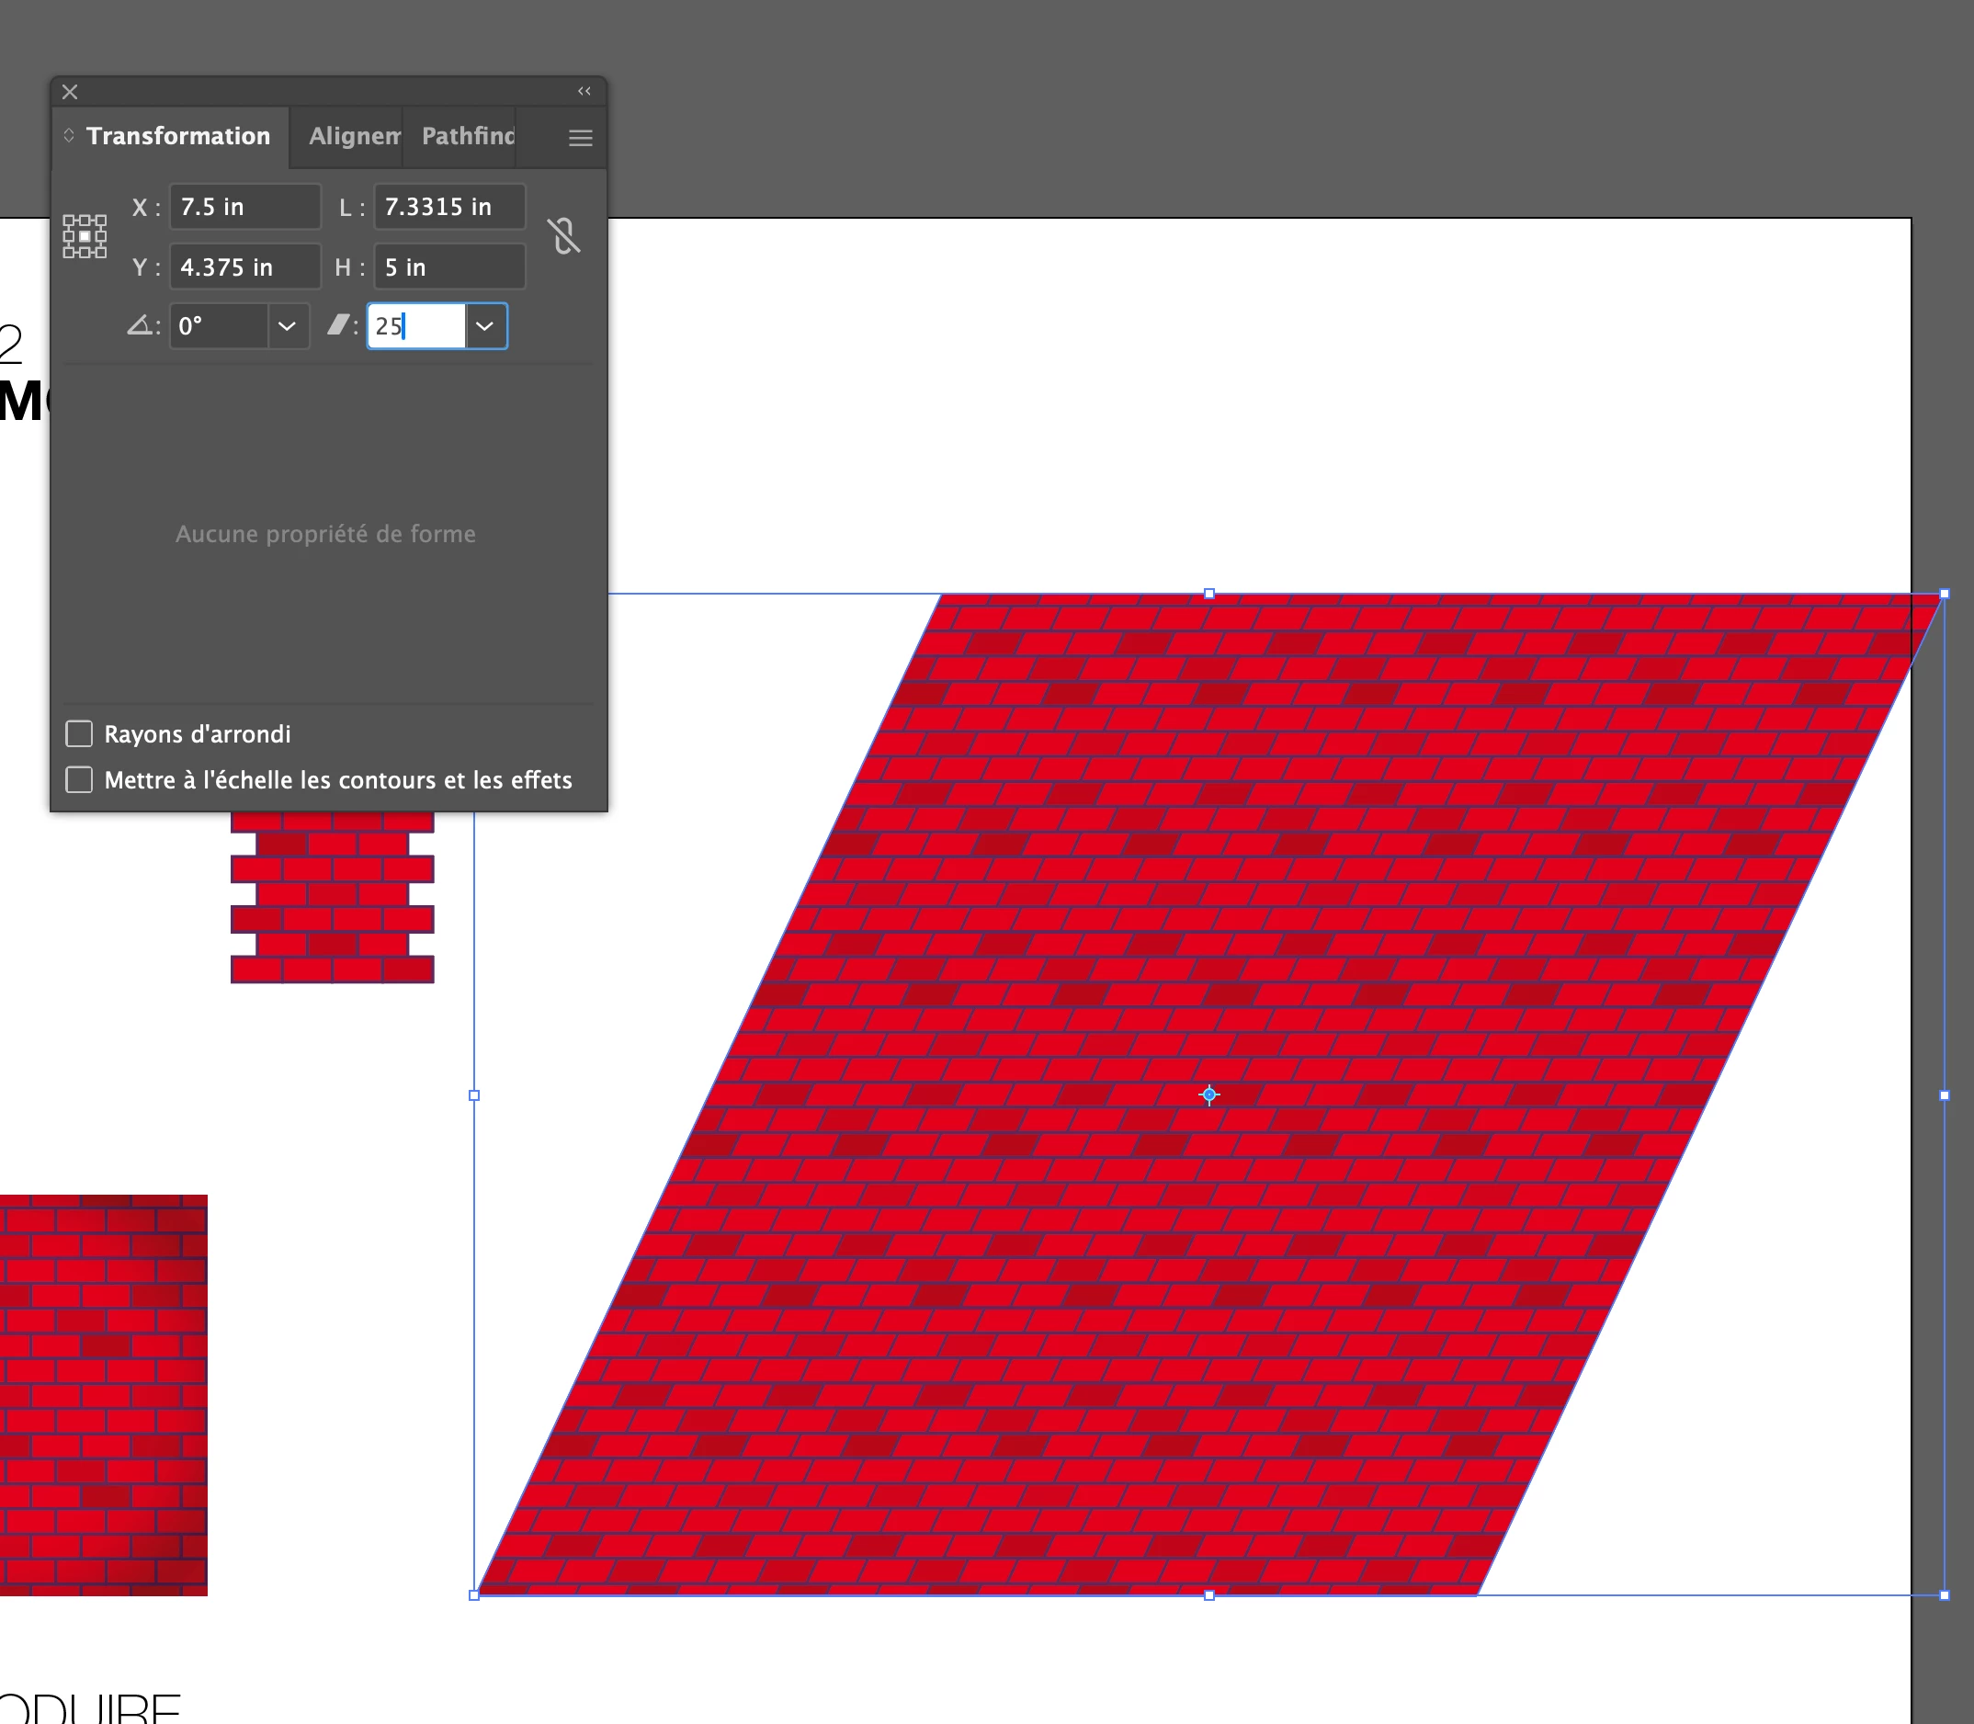Switch to the Alignement tab
Viewport: 1974px width, 1724px height.
(x=353, y=137)
